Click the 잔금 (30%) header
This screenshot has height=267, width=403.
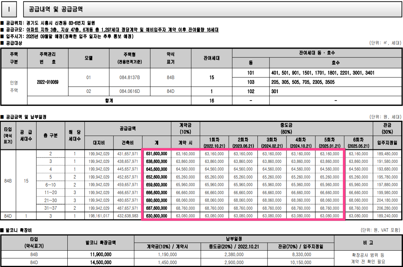coord(387,128)
